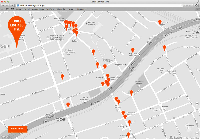200x139 pixels.
Task: Click the Santo restaurant icon
Action: coord(103,78)
